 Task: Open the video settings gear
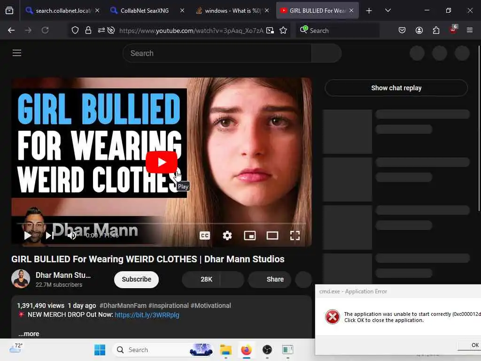click(227, 235)
